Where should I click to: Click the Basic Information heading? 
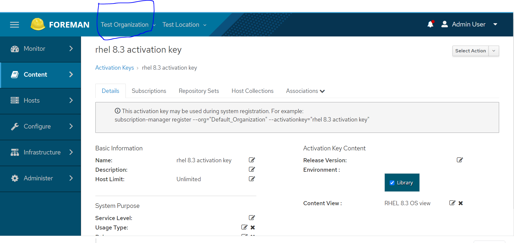tap(119, 148)
